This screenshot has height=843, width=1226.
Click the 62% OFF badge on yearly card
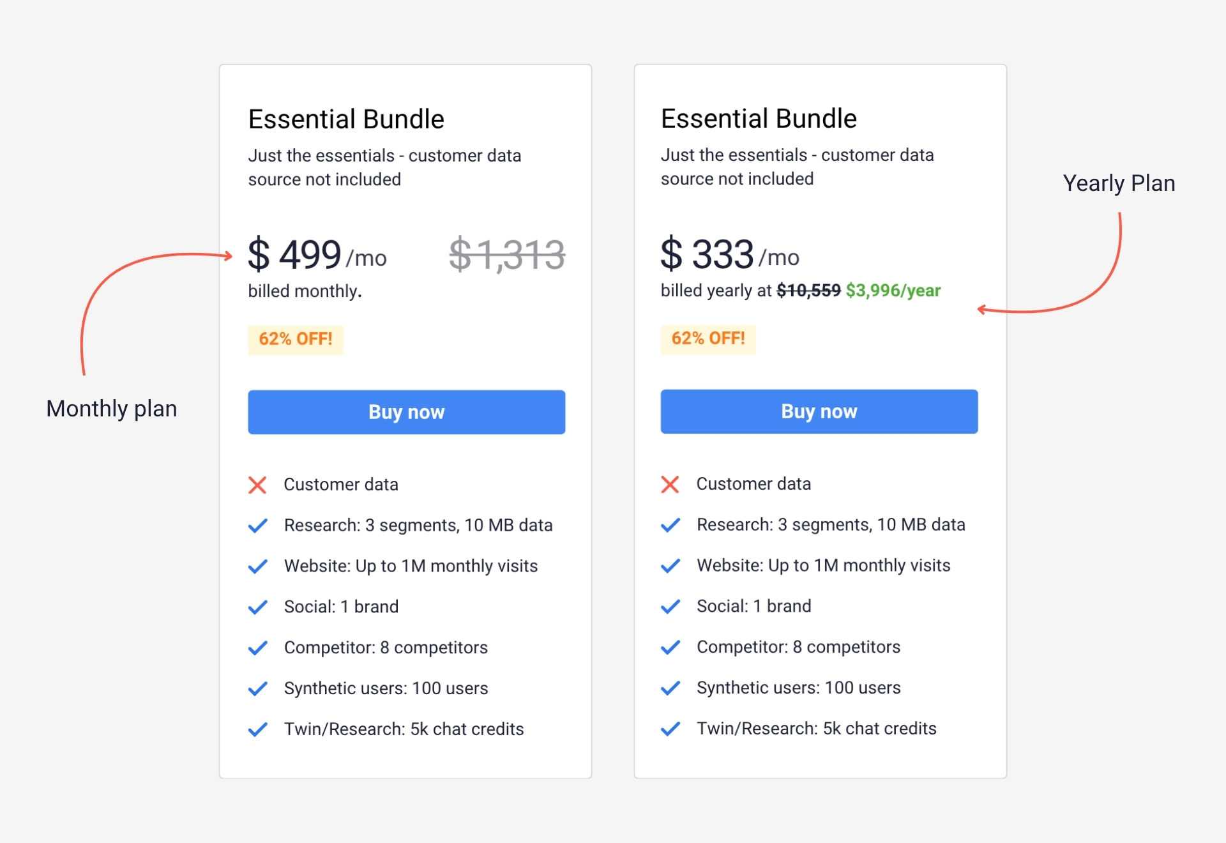(x=708, y=338)
